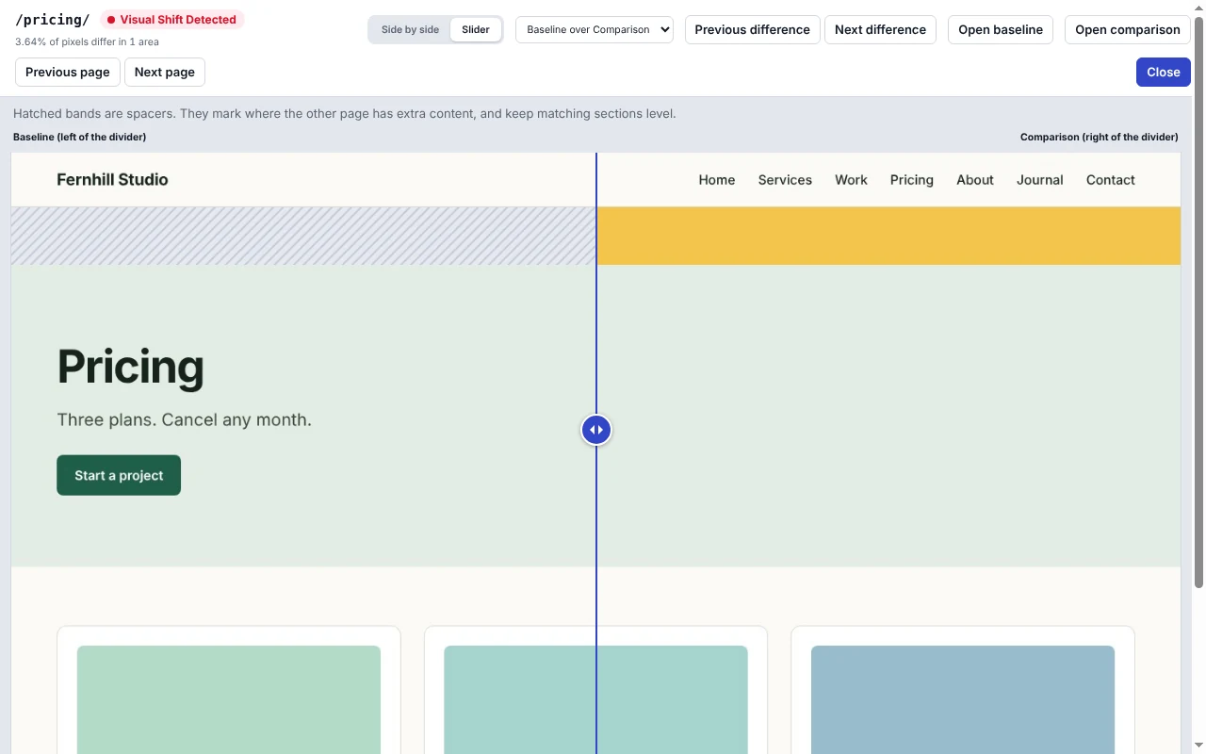Viewport: 1206px width, 754px height.
Task: Switch to Side by side view
Action: tap(410, 29)
